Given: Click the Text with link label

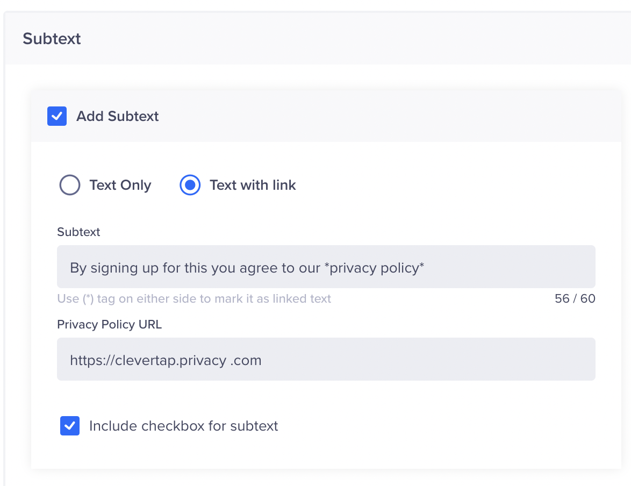Looking at the screenshot, I should click(x=253, y=185).
